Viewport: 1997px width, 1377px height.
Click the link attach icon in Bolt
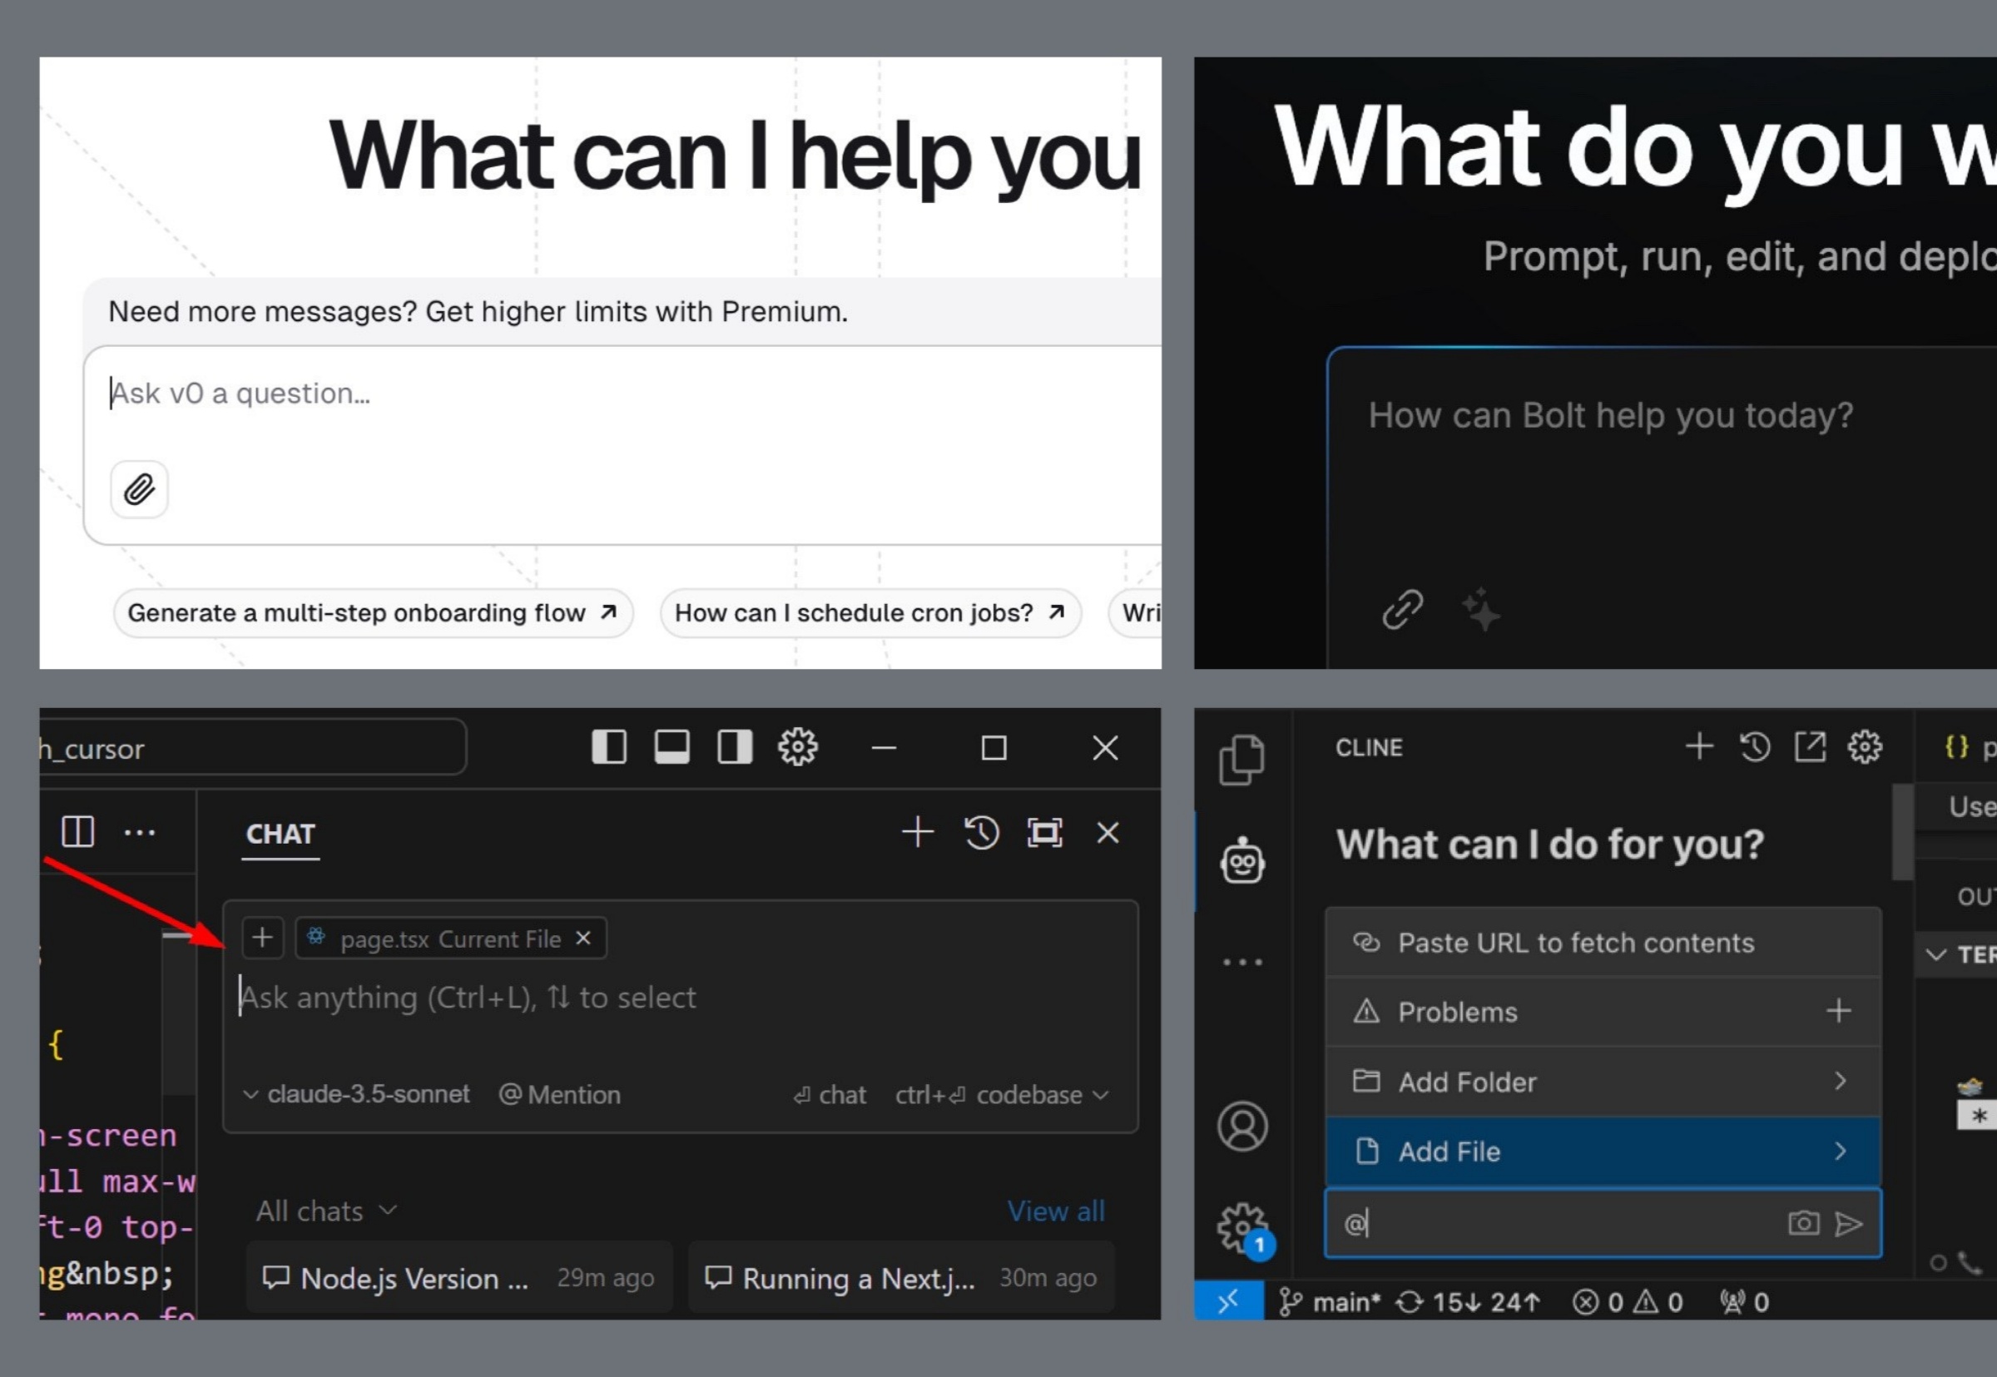[1403, 610]
